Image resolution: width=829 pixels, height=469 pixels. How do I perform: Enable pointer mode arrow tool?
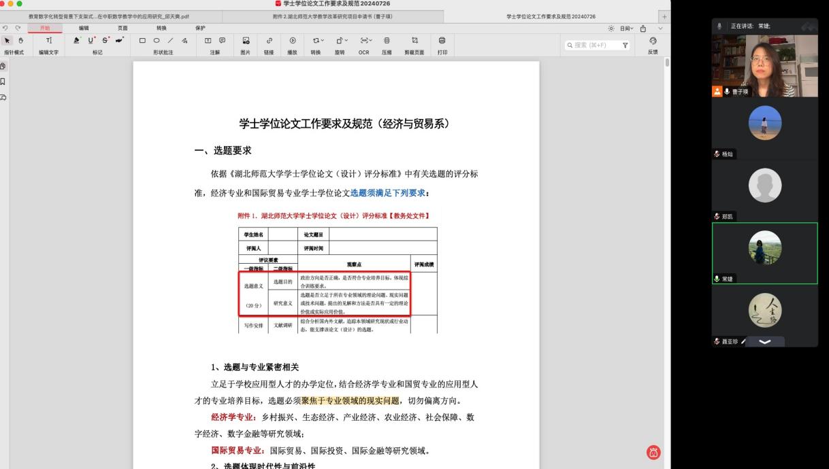pyautogui.click(x=9, y=41)
